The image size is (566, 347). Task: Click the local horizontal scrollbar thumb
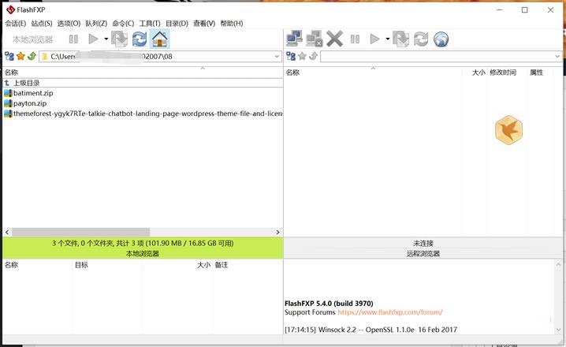click(80, 232)
